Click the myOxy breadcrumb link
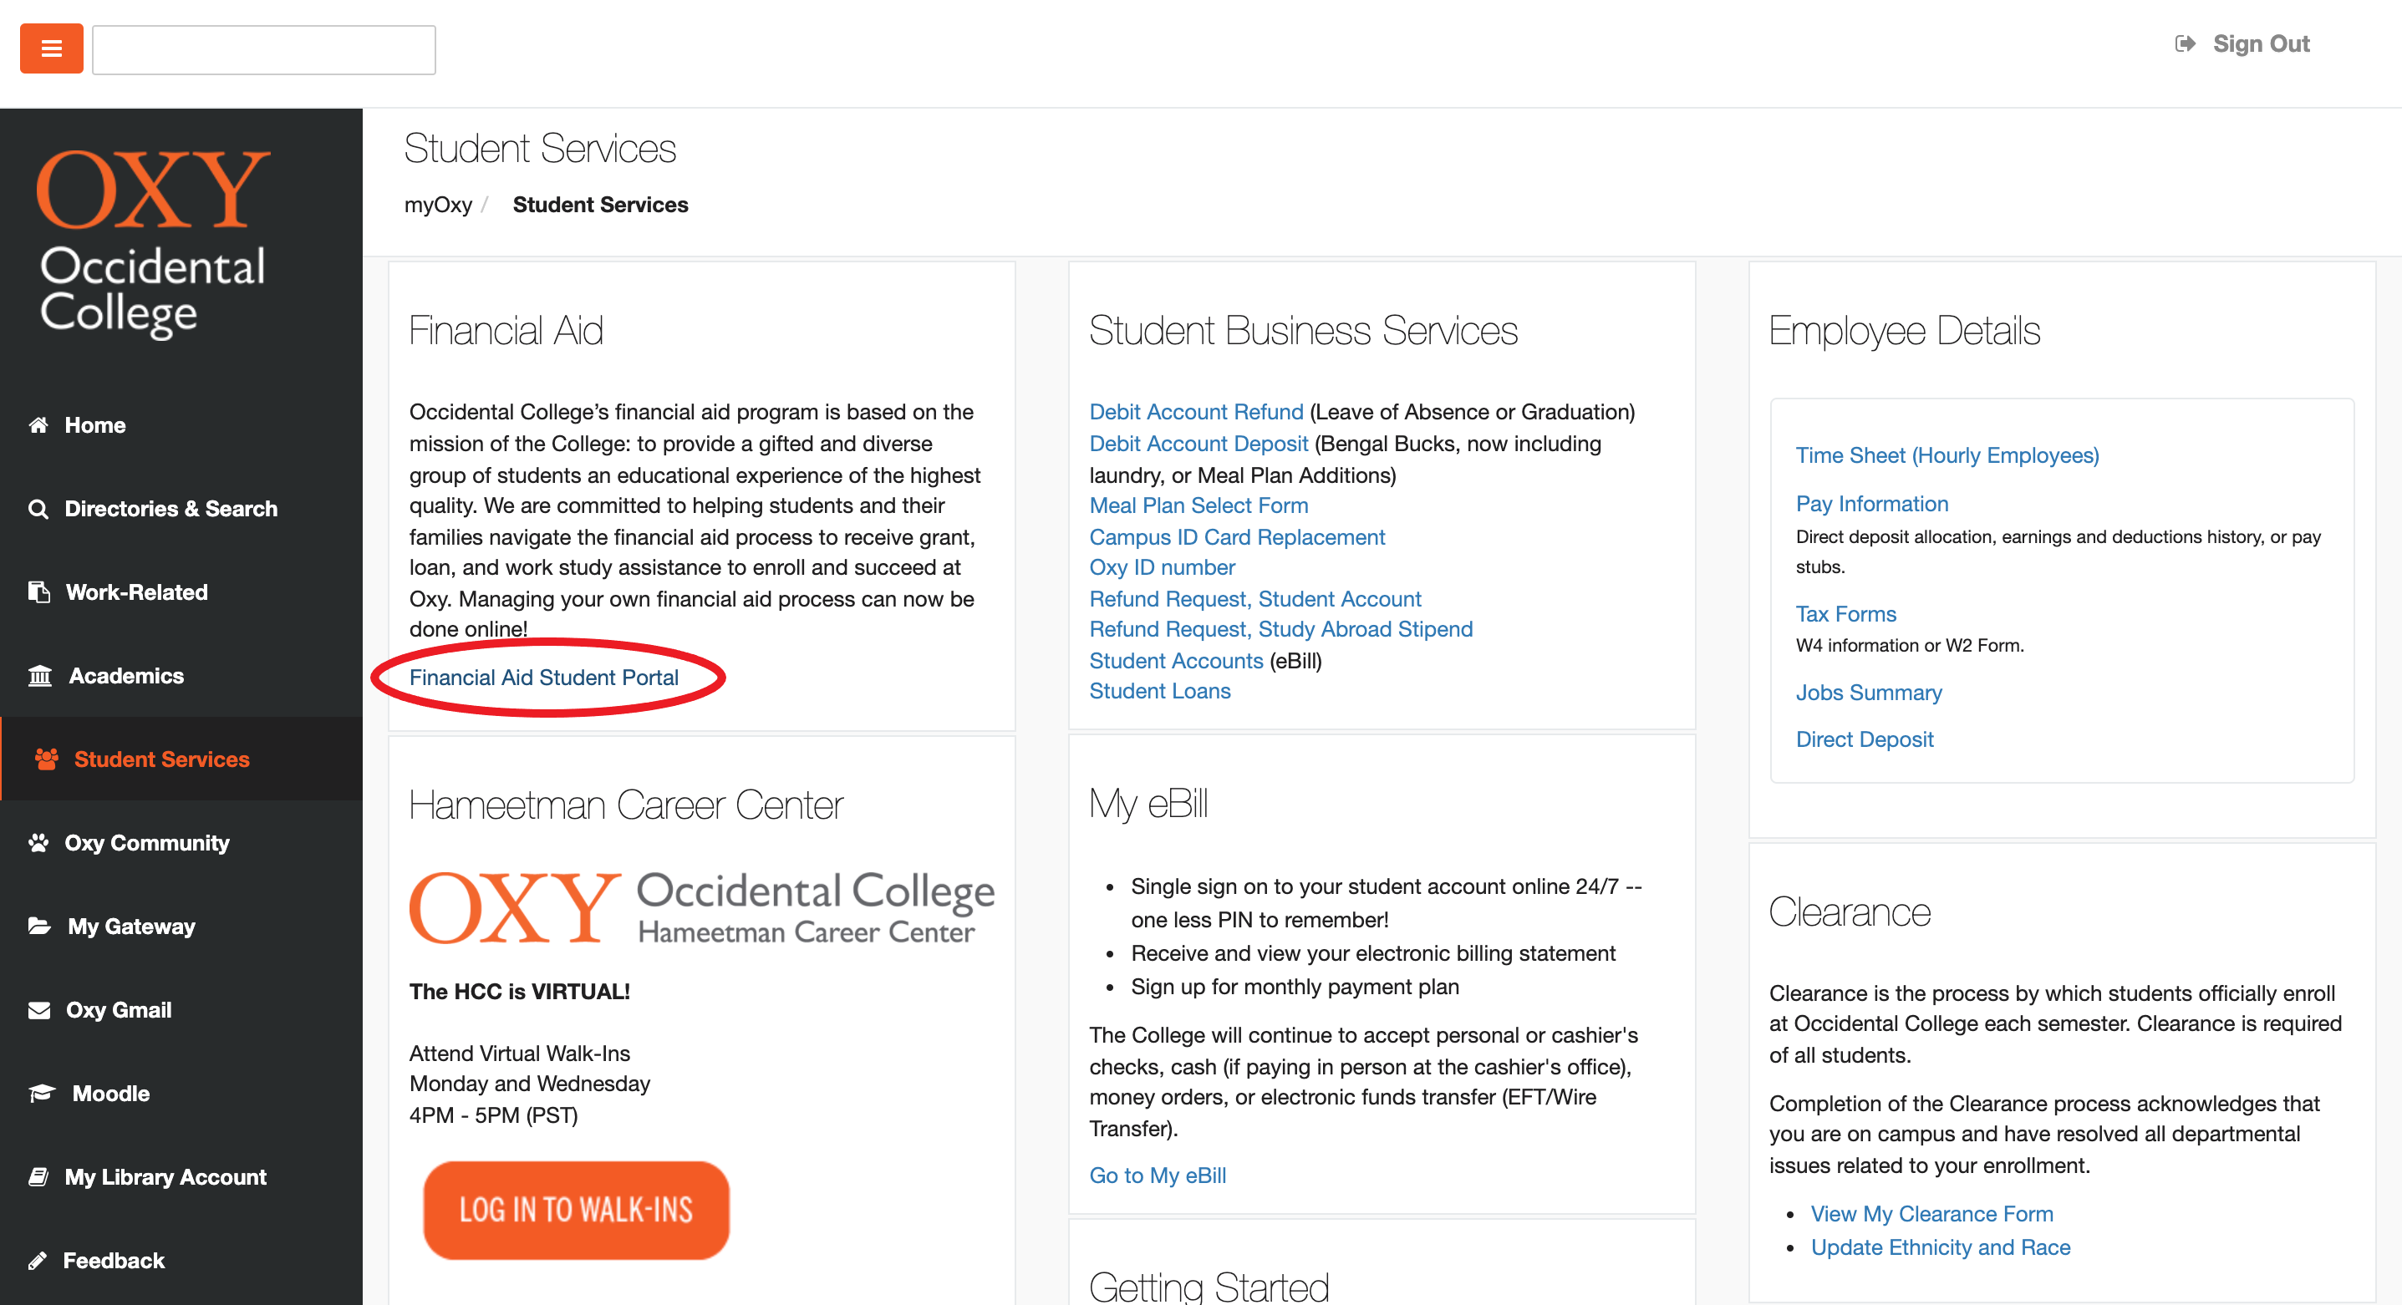 coord(437,204)
